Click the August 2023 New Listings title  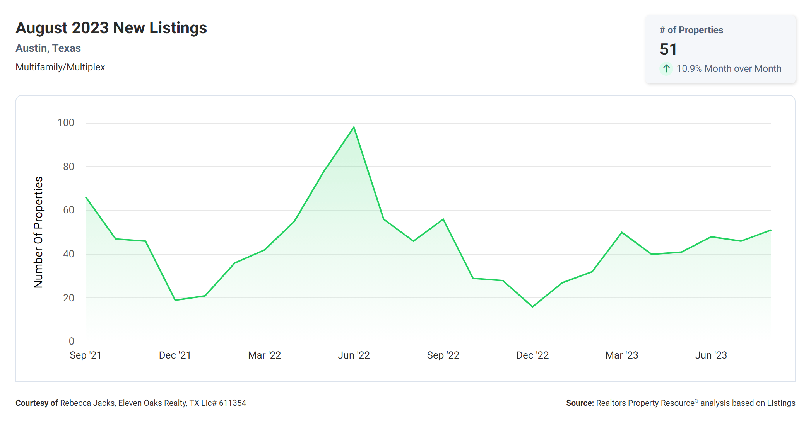coord(111,28)
